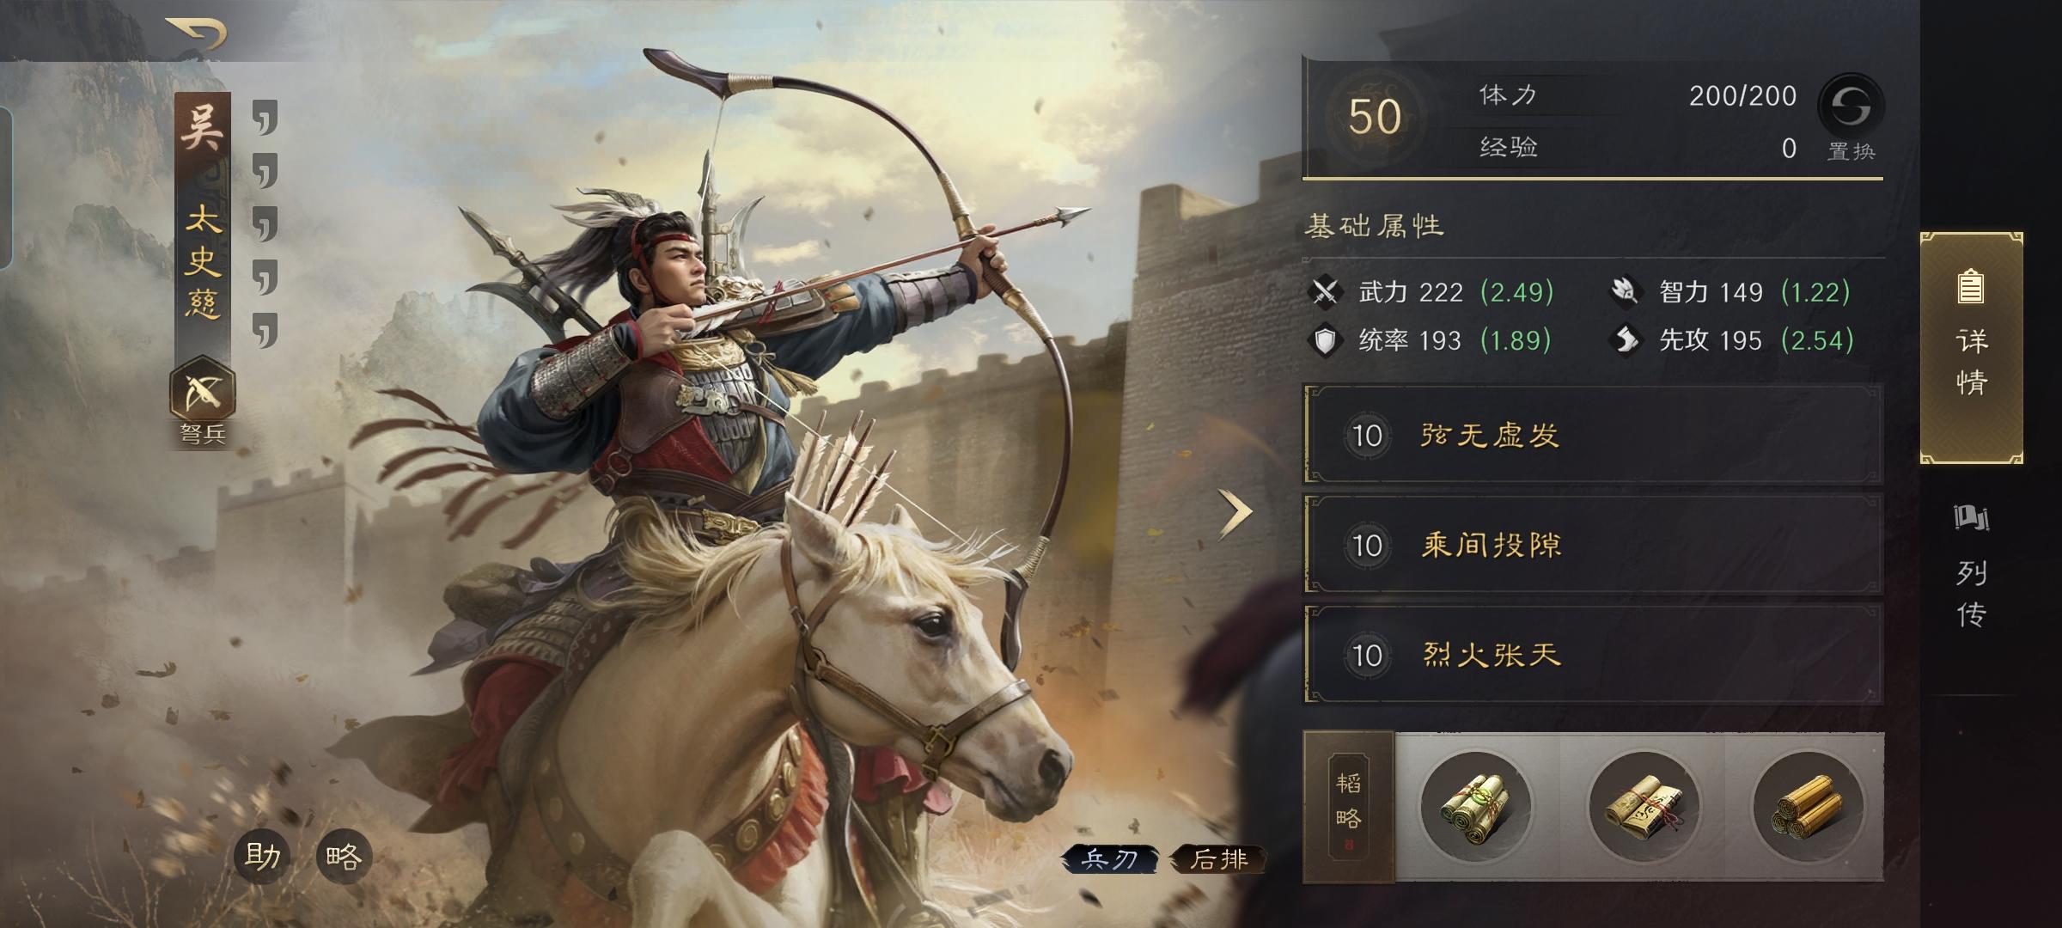2062x928 pixels.
Task: Expand to next hero with chevron arrow
Action: (x=1235, y=515)
